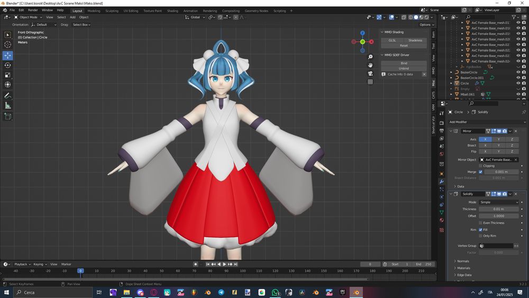
Task: Click the End frame field in timeline
Action: click(424, 264)
